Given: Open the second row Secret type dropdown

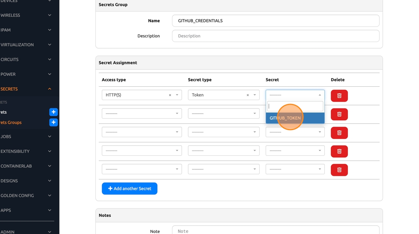Looking at the screenshot, I should point(223,114).
